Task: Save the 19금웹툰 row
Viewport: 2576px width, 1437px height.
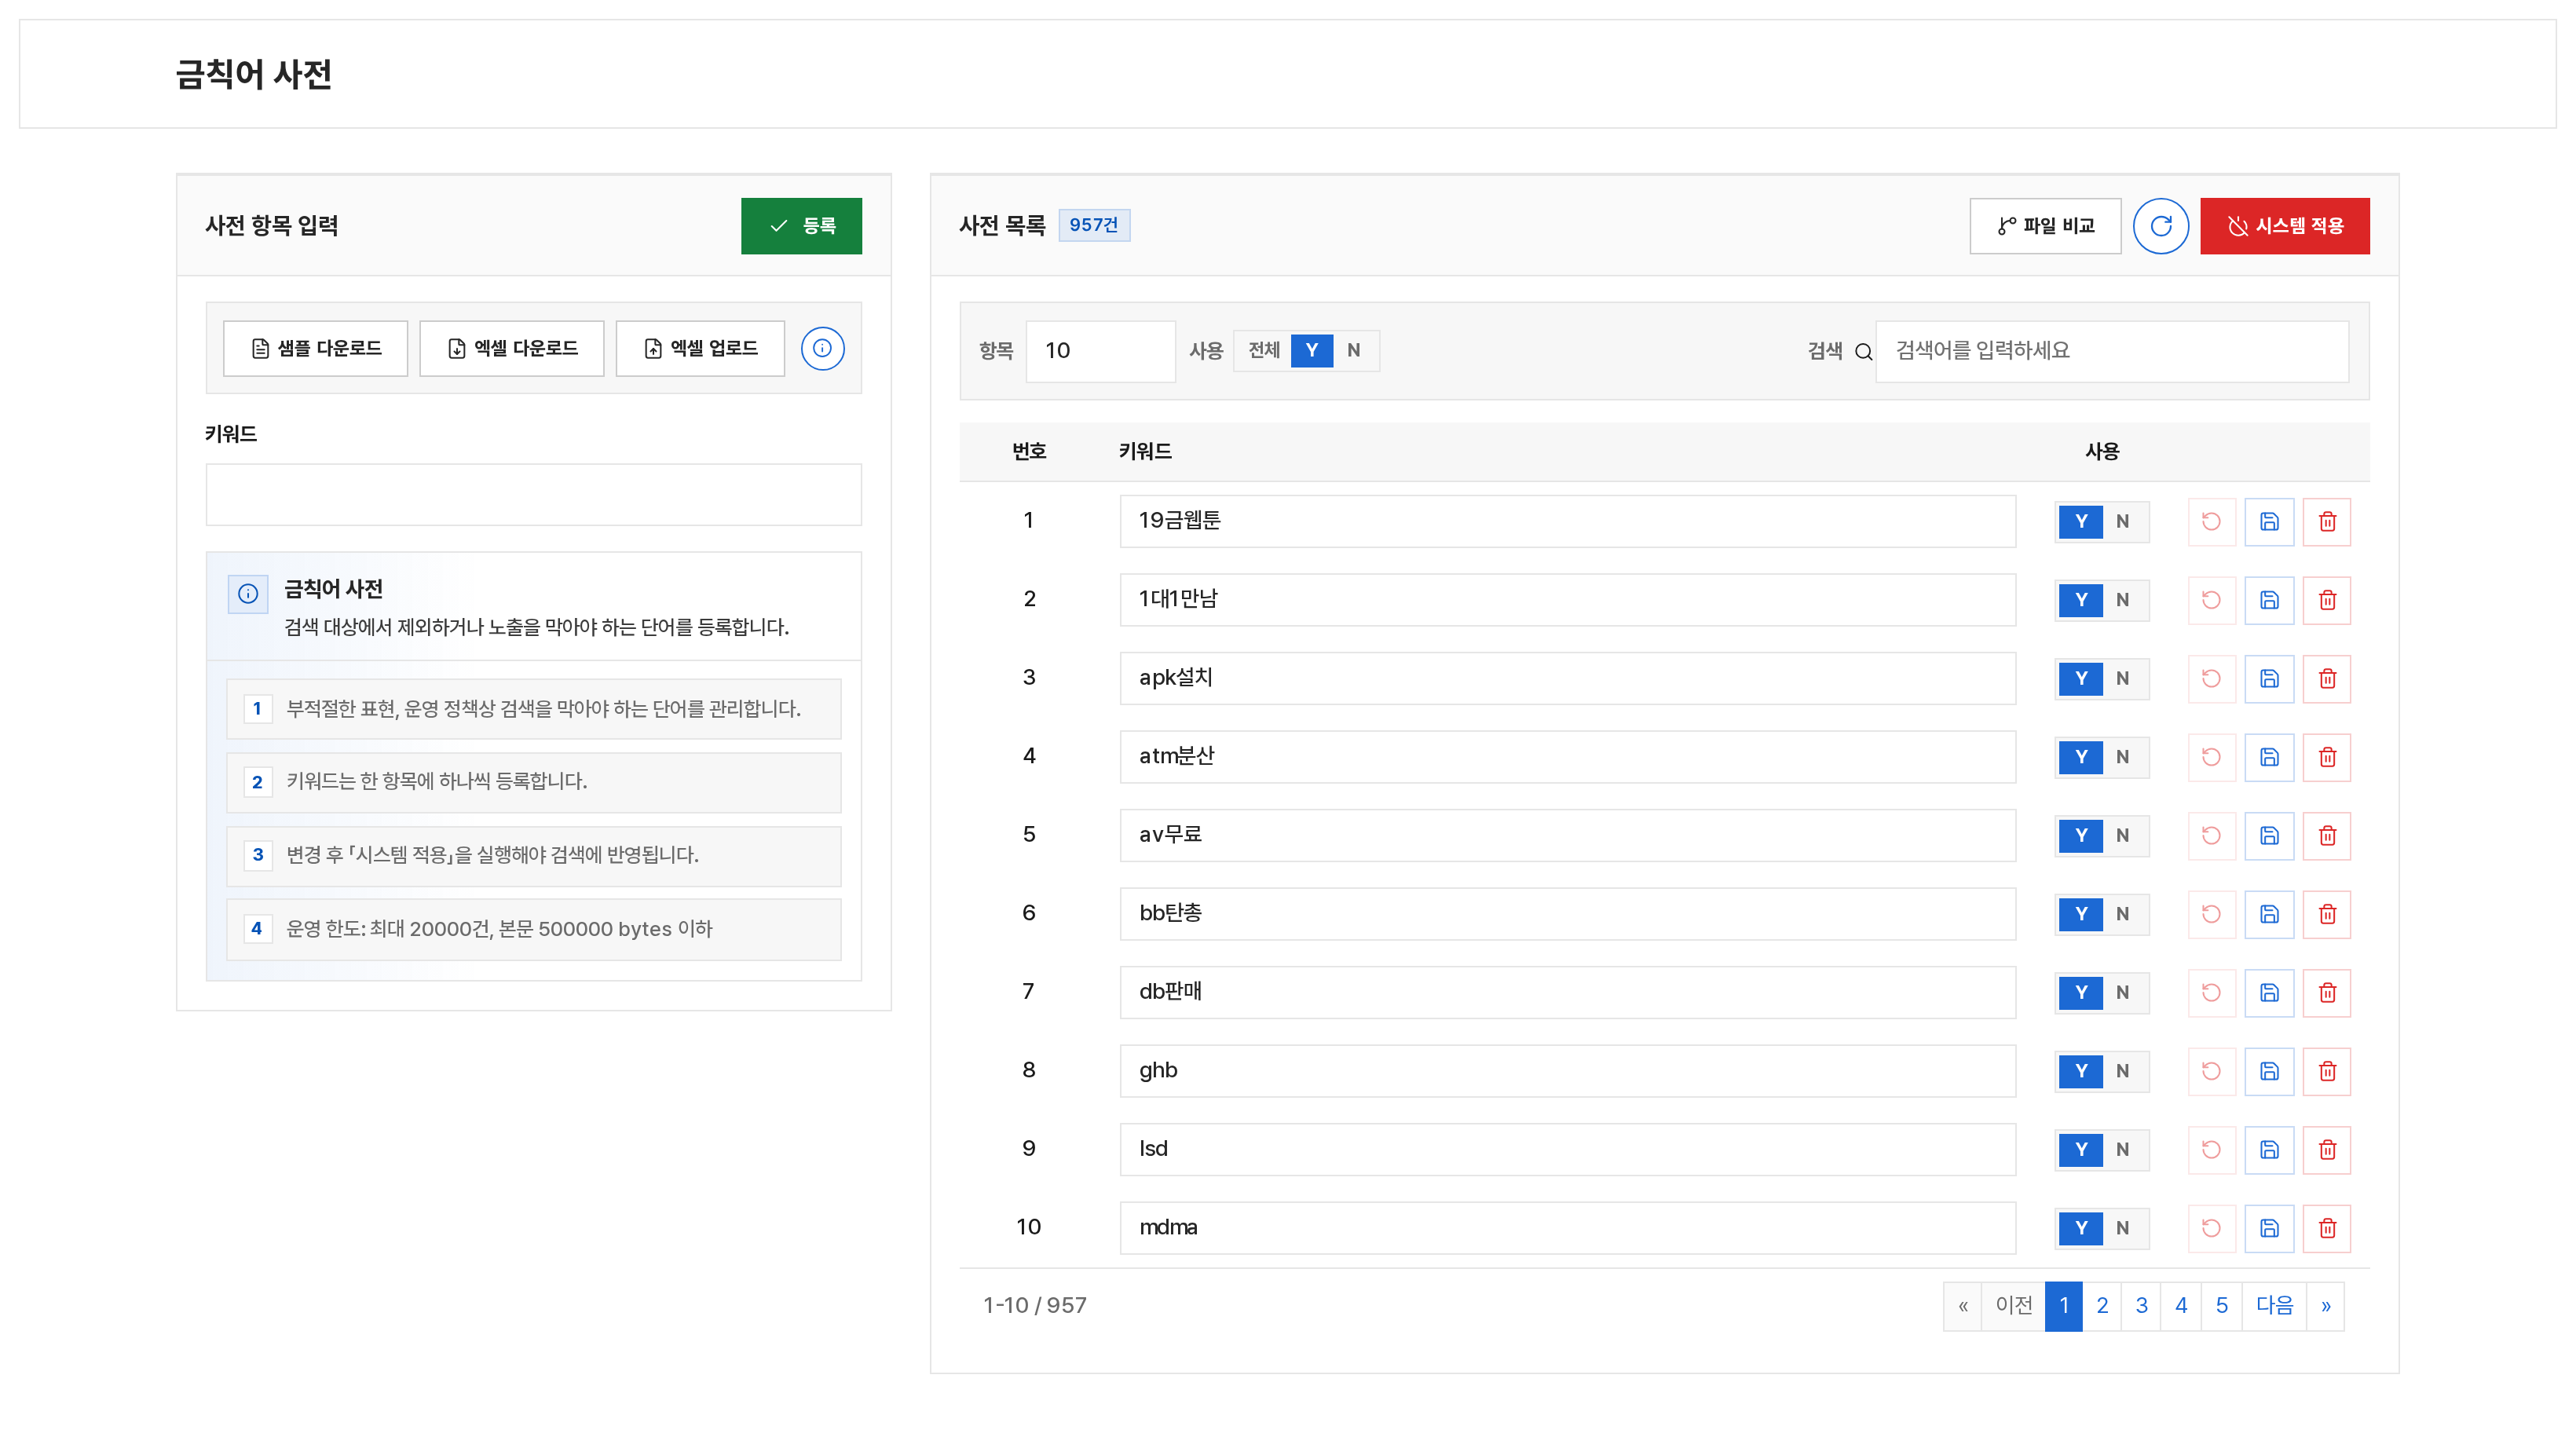Action: pos(2269,521)
